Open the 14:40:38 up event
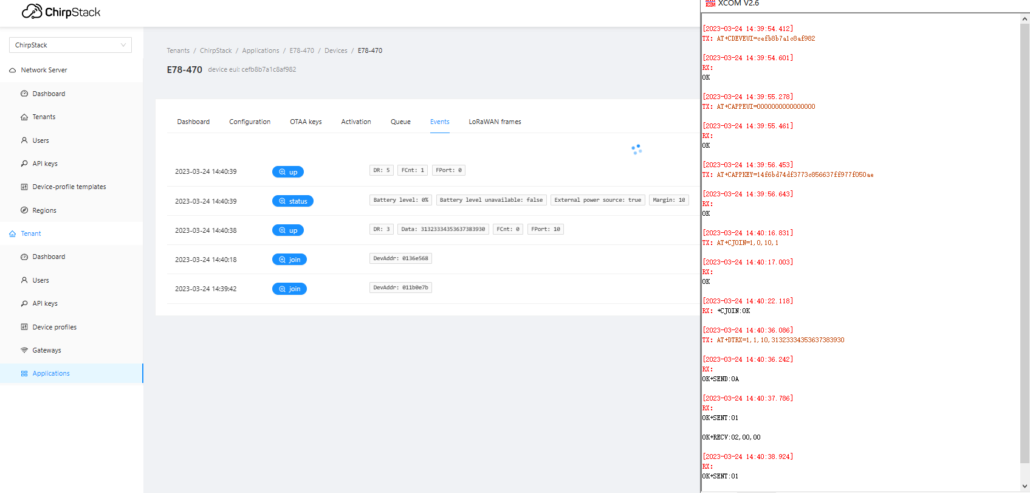Screen dimensions: 1030x493 (x=287, y=230)
